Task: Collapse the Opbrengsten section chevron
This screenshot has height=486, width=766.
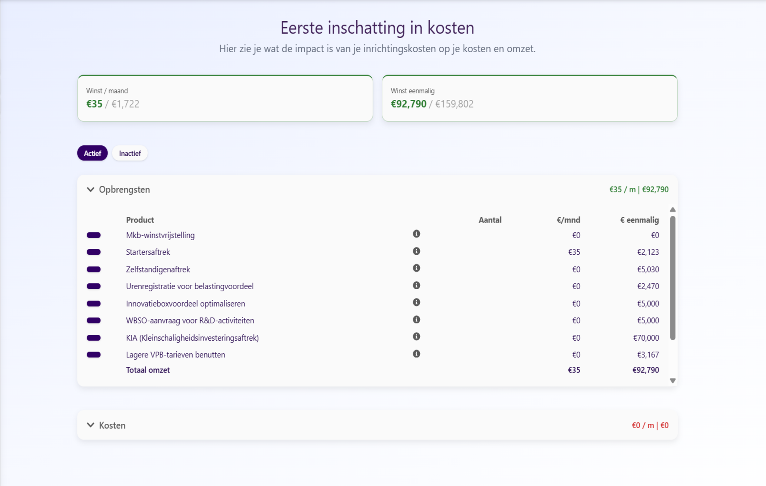Action: point(90,190)
